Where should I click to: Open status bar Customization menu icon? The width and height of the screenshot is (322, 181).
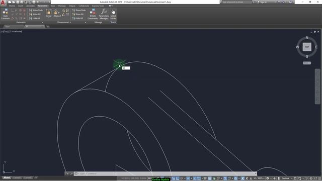[x=320, y=178]
